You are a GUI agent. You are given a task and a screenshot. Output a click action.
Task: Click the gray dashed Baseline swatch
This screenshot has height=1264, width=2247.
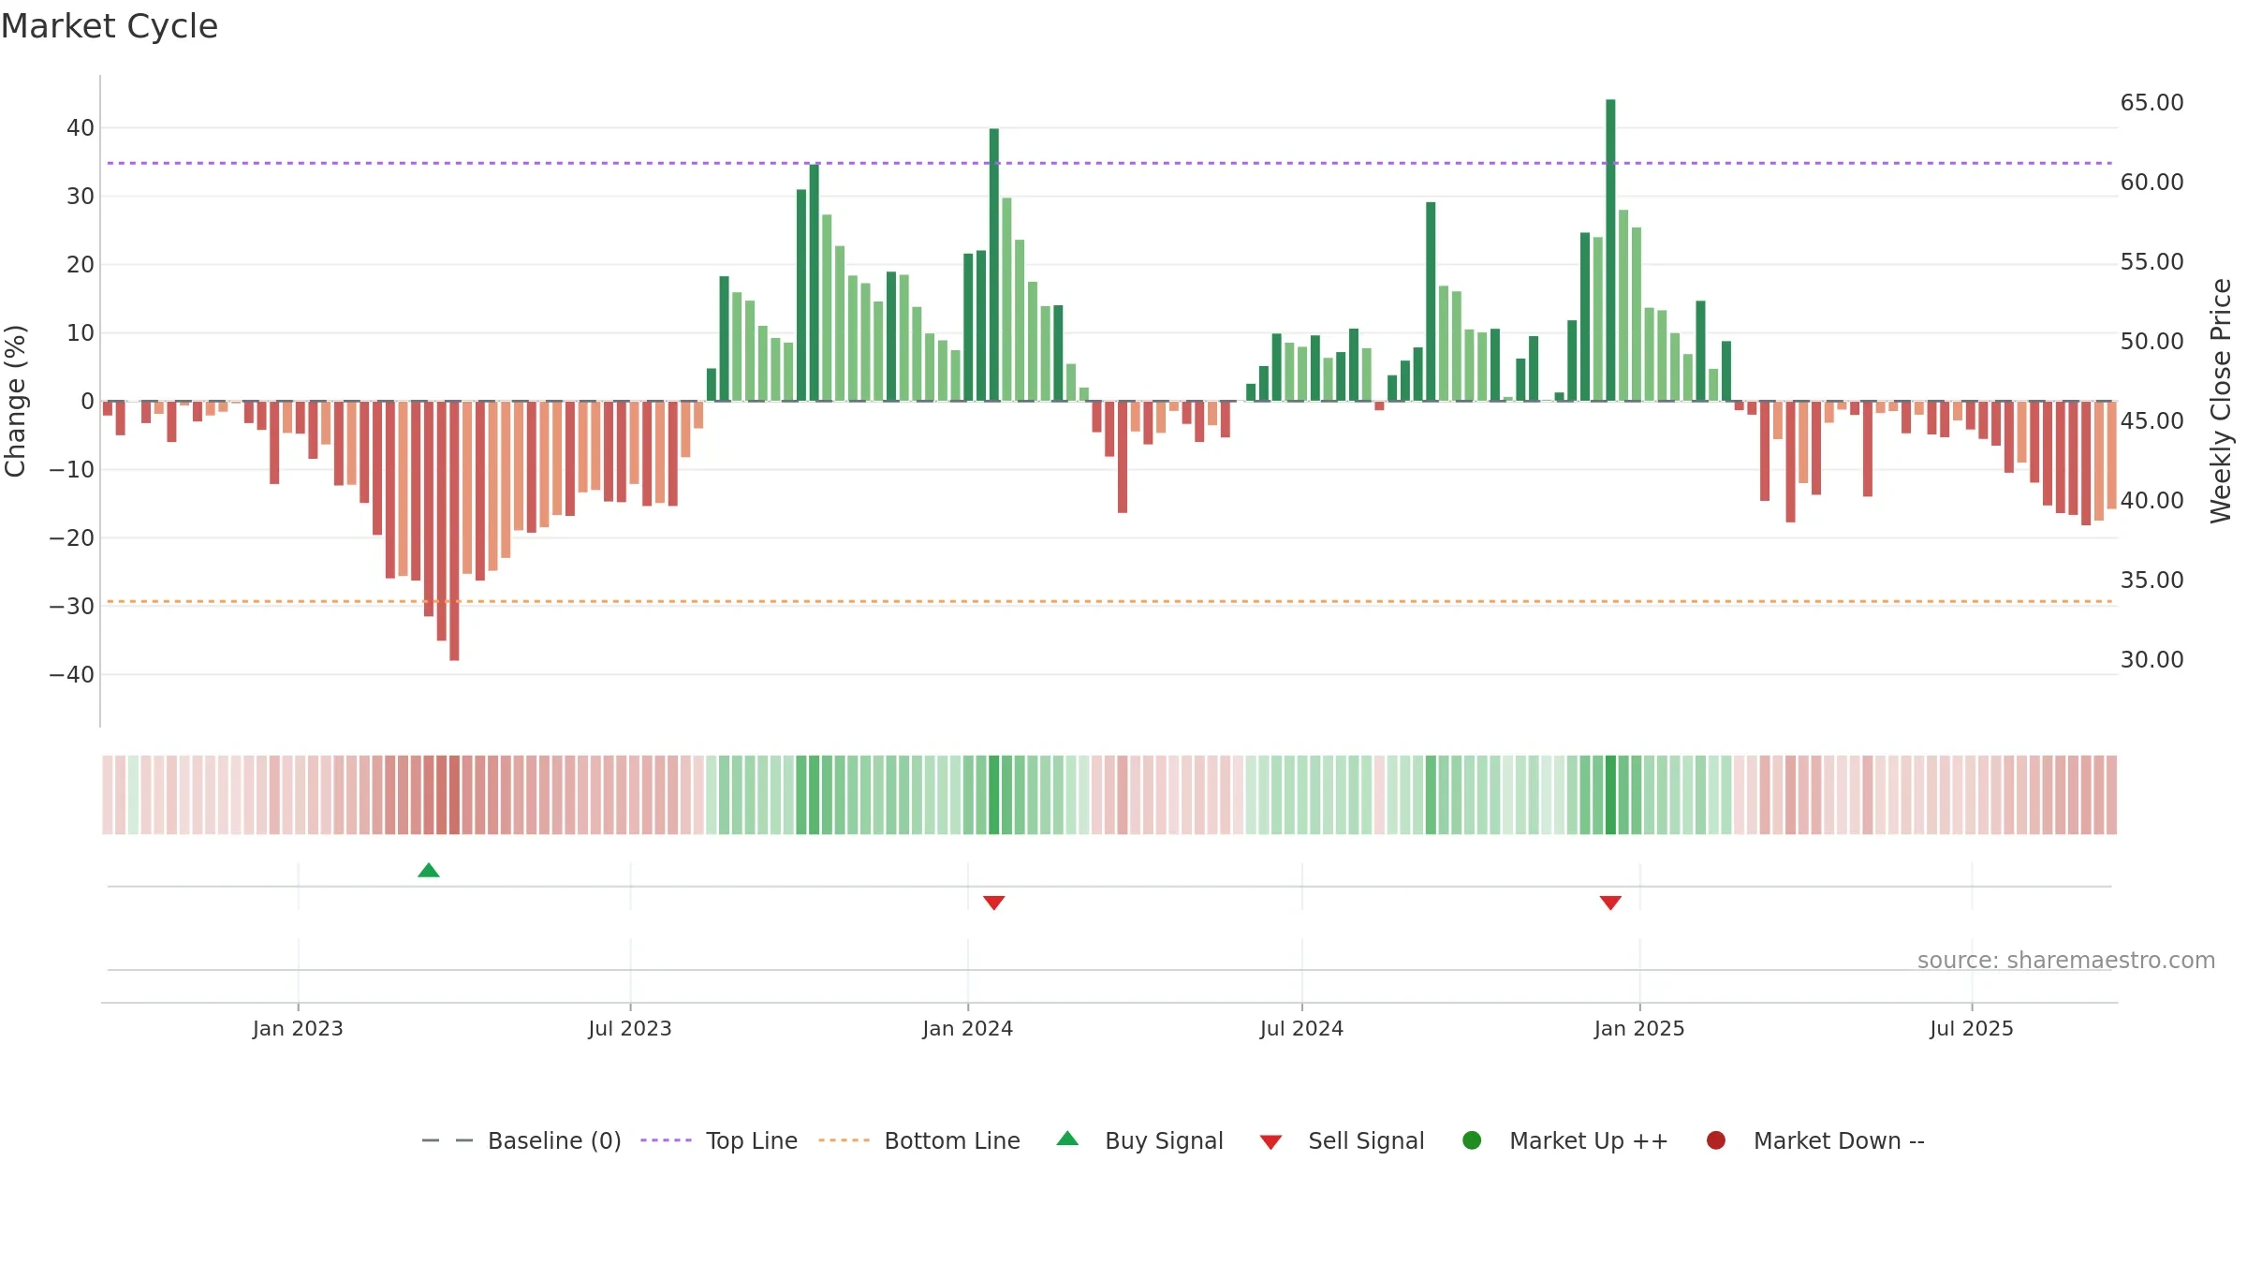(448, 1140)
